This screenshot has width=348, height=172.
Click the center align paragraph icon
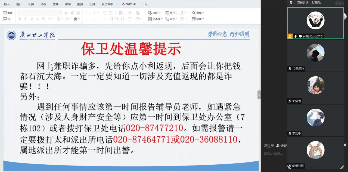pos(93,19)
